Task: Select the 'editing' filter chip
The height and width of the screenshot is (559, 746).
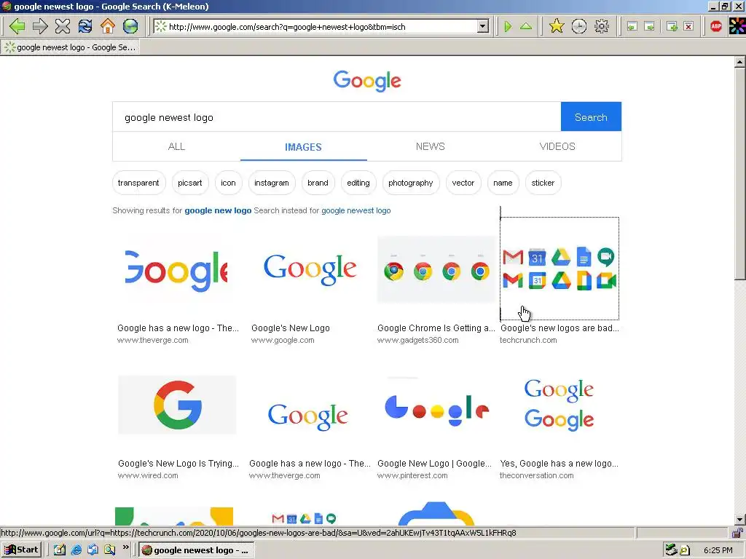Action: click(358, 183)
